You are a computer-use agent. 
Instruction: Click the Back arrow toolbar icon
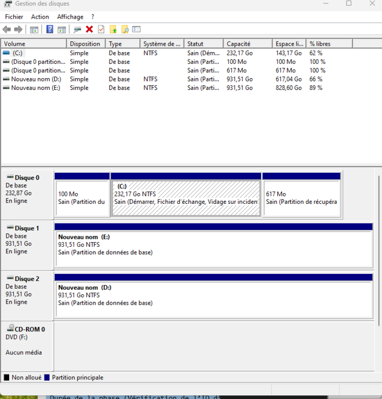[x=6, y=30]
